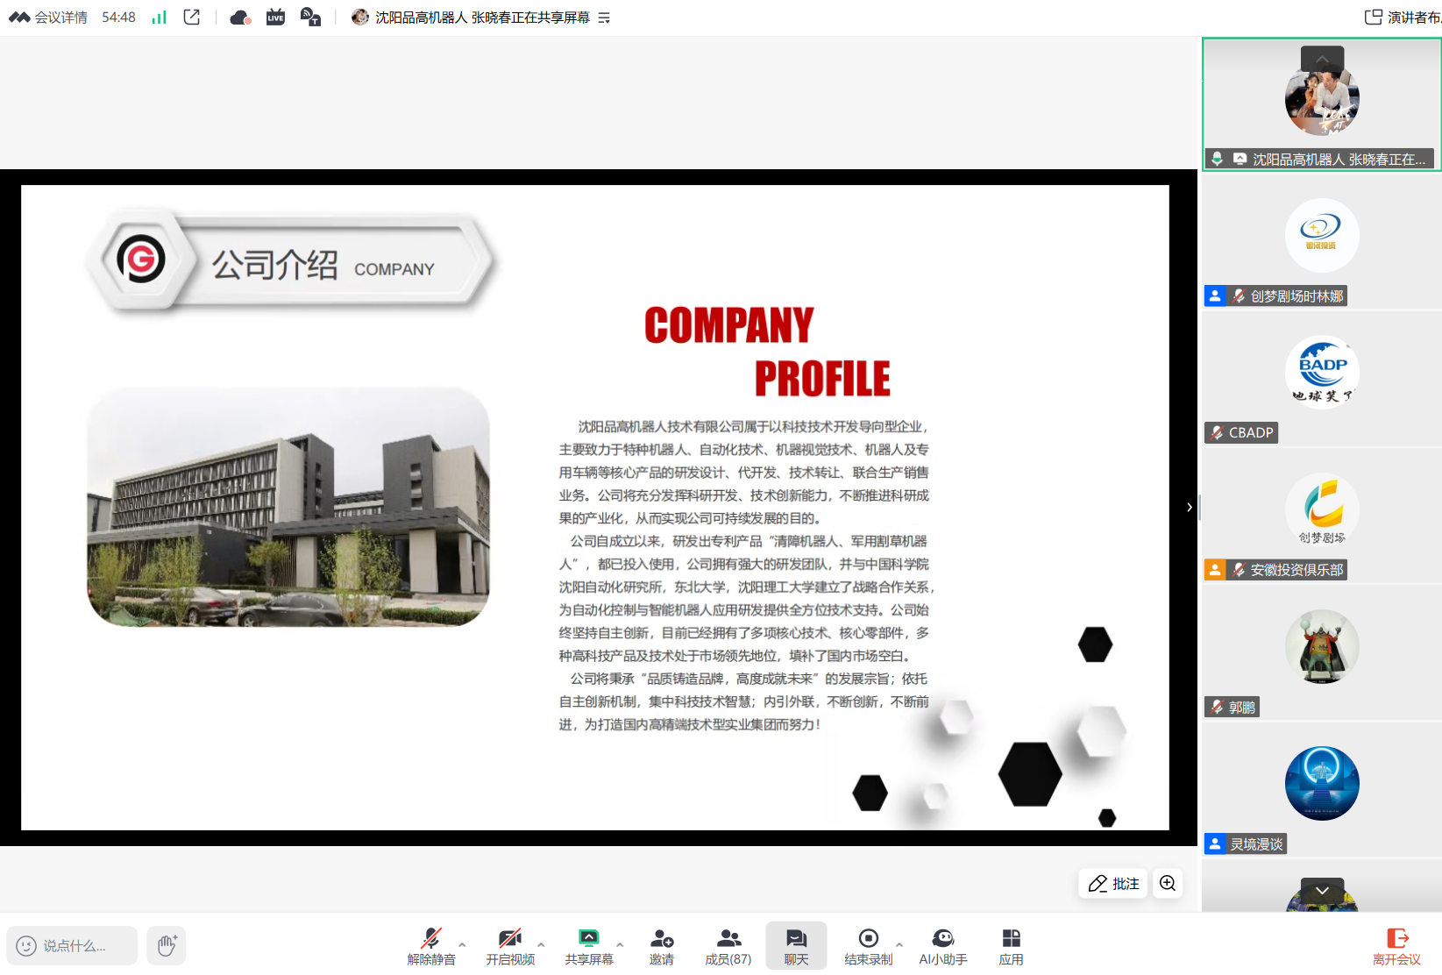Open the 聊天 chat panel
Screen dimensions: 1442x975
click(796, 946)
